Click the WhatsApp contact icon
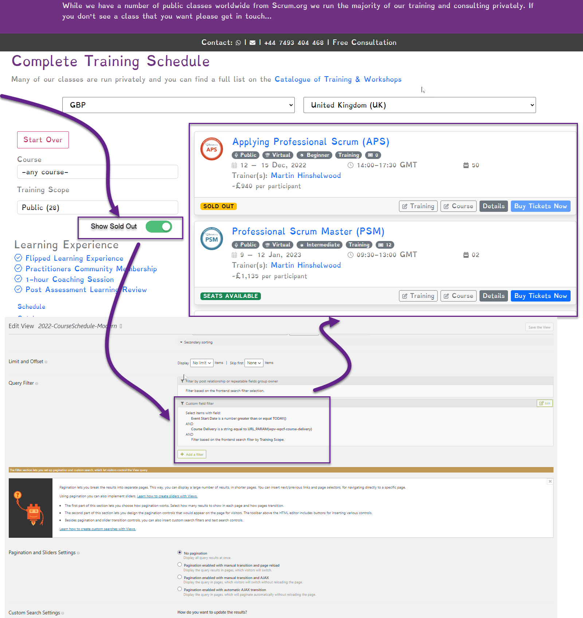The width and height of the screenshot is (583, 618). 238,43
